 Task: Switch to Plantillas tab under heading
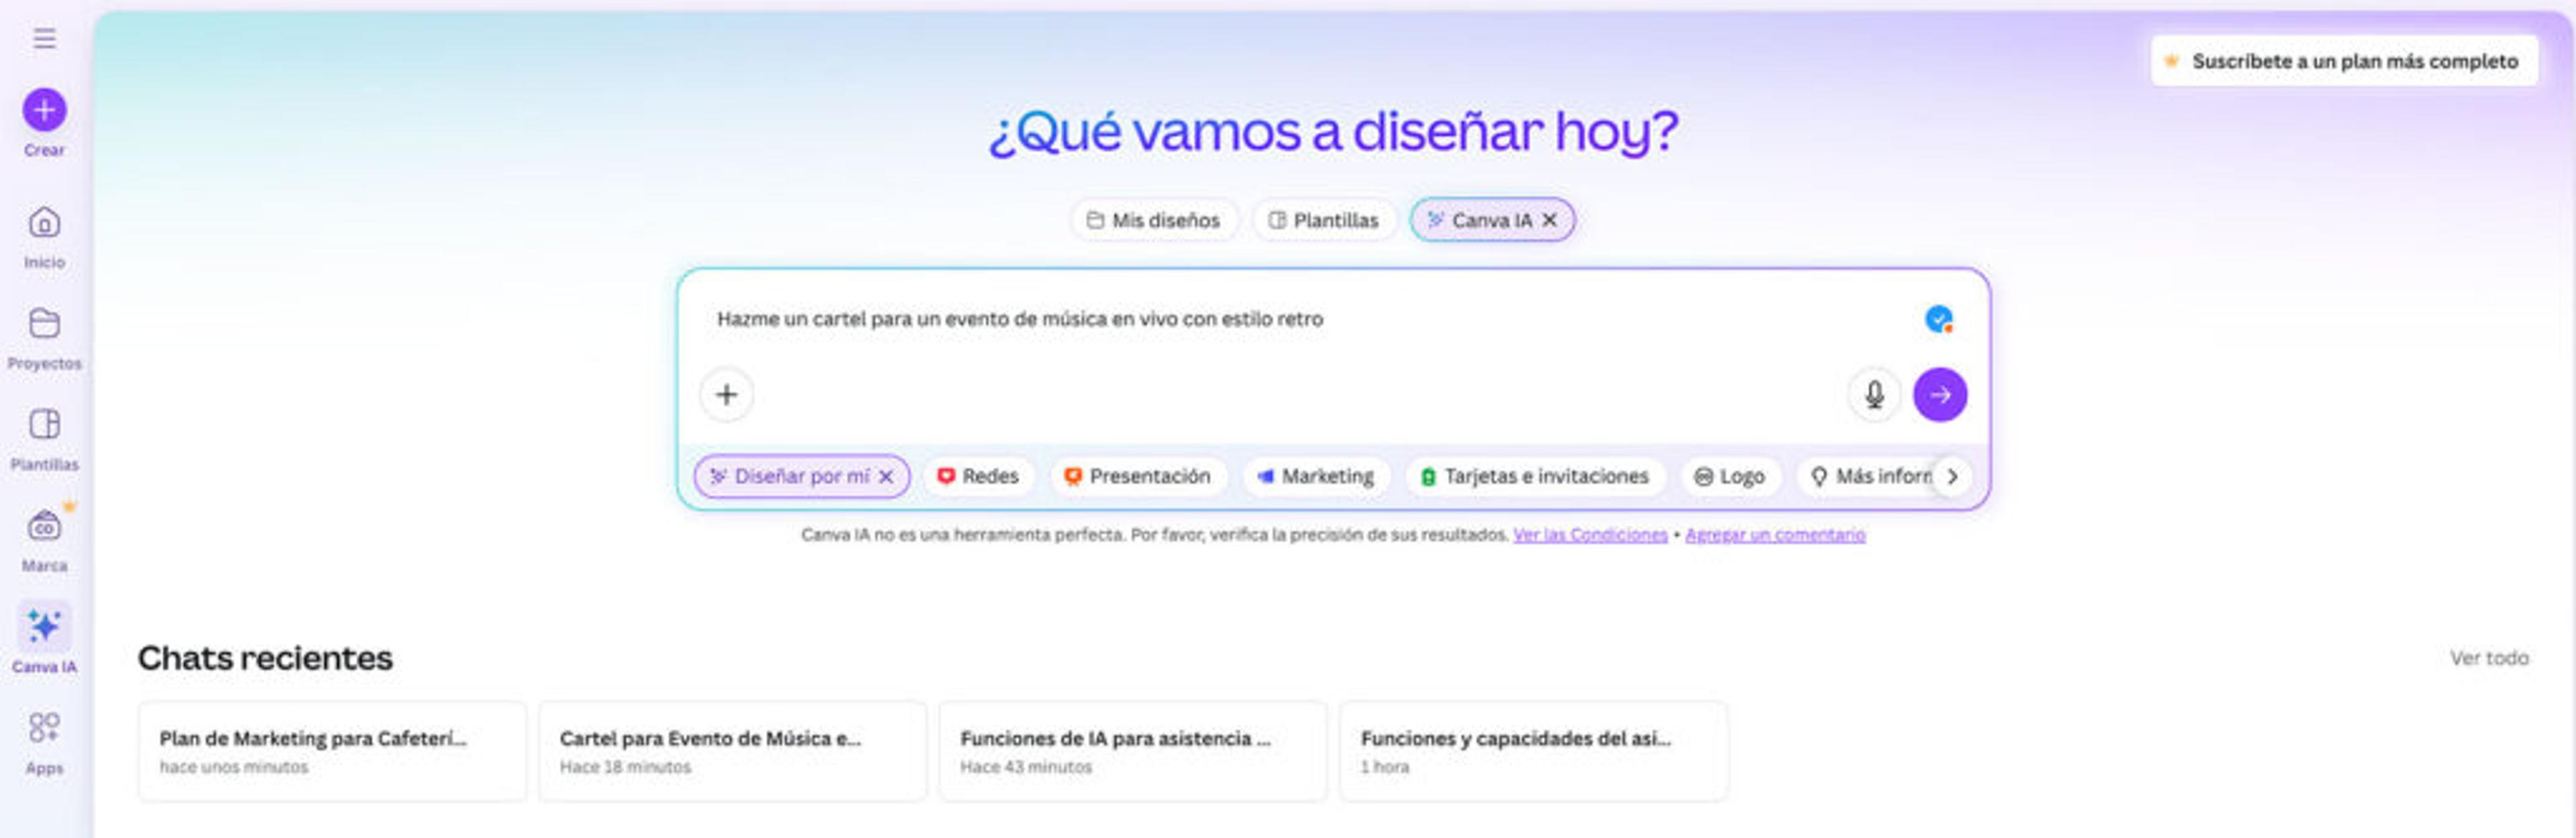coord(1323,220)
